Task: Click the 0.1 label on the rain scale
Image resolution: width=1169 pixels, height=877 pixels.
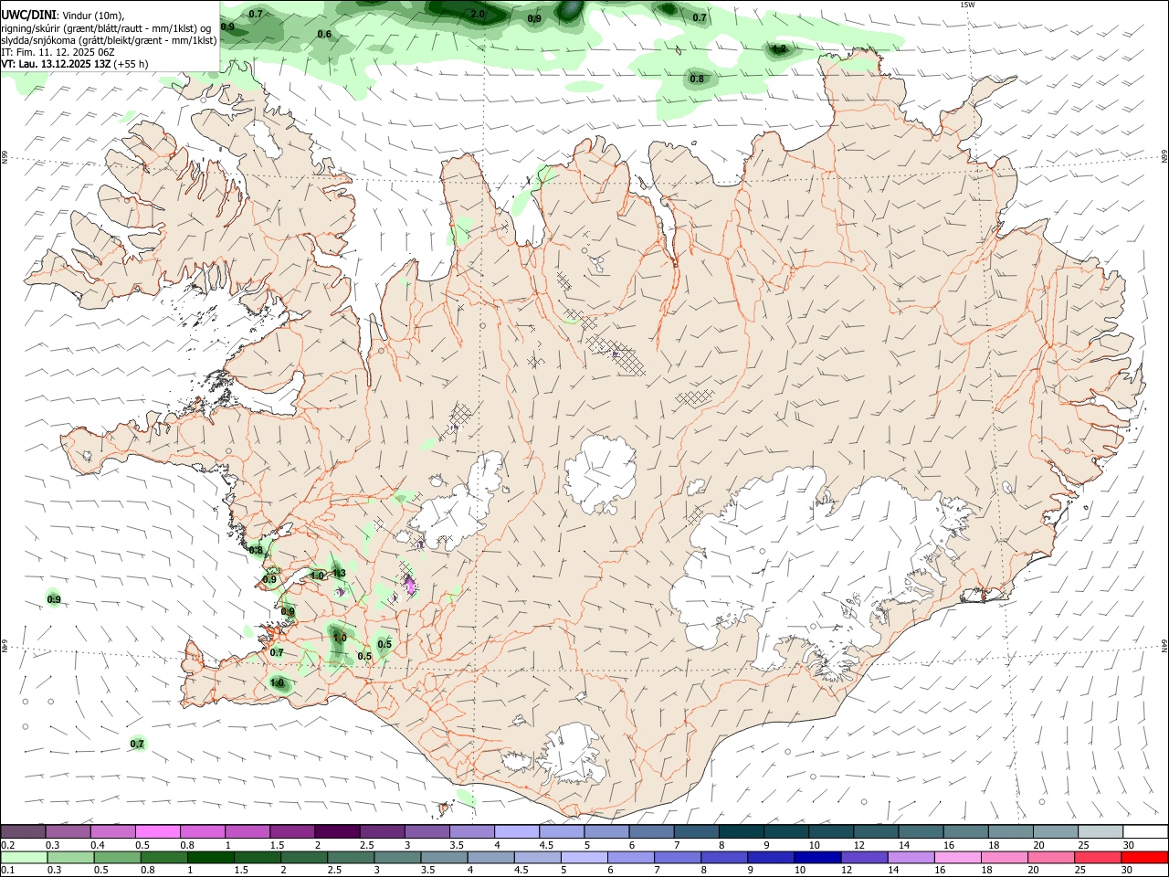Action: [x=8, y=870]
